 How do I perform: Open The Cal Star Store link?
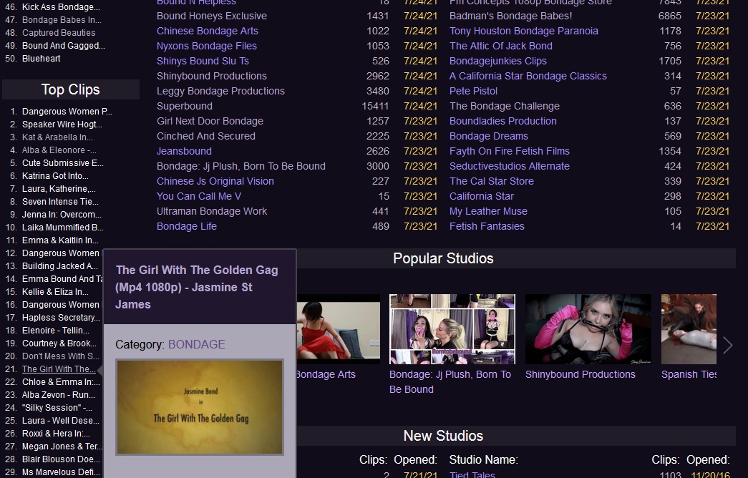point(491,181)
